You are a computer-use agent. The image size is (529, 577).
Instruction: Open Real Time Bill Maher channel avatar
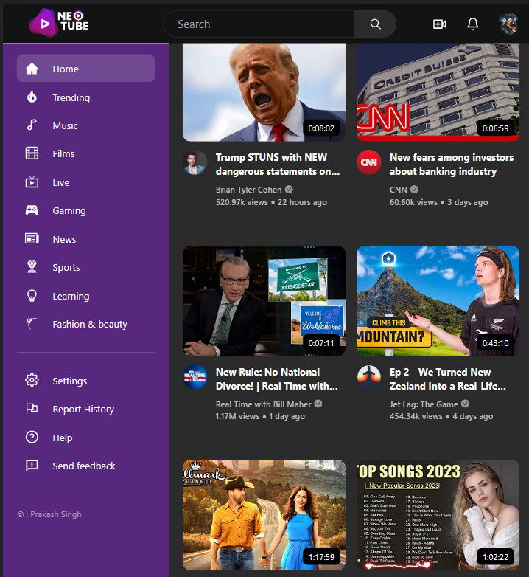click(x=195, y=377)
